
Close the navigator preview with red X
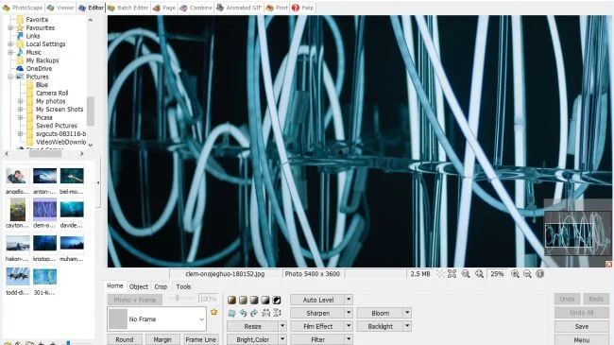[x=609, y=265]
